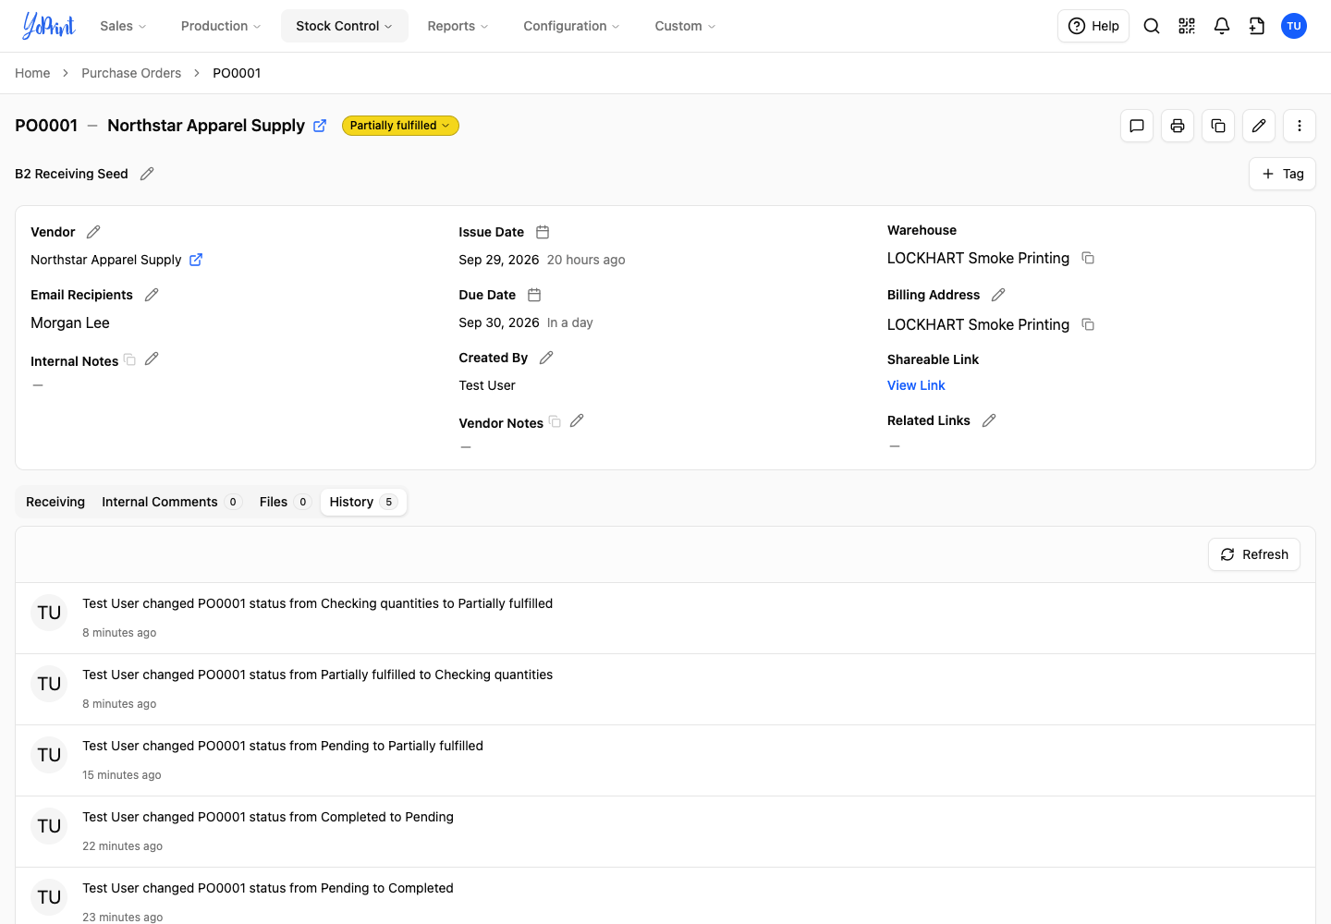Expand the Production menu

221,26
